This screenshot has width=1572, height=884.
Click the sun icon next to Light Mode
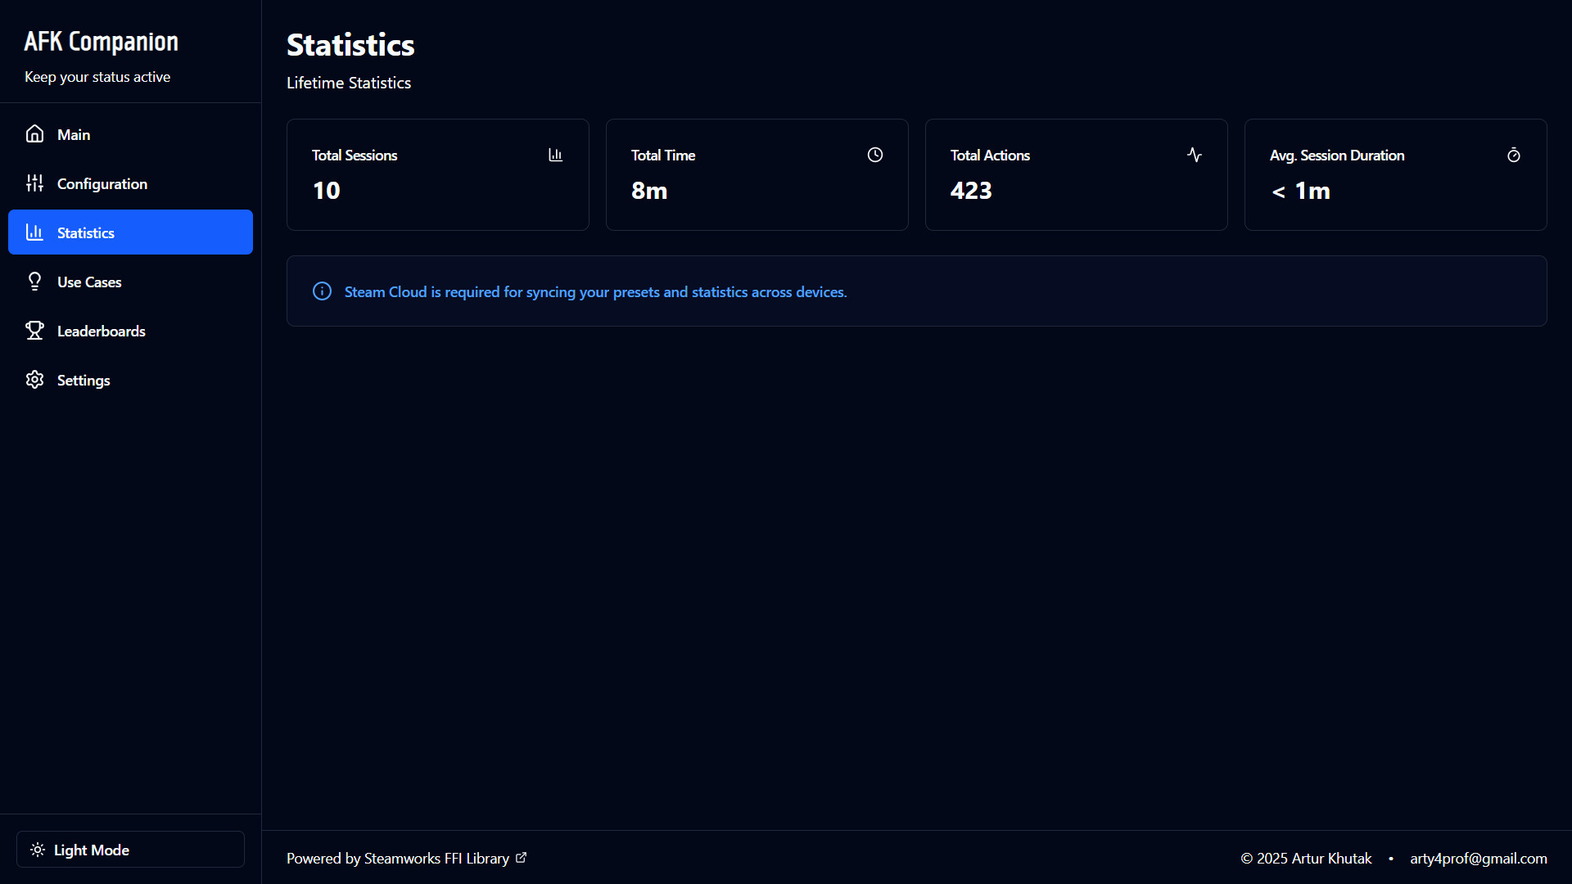38,850
